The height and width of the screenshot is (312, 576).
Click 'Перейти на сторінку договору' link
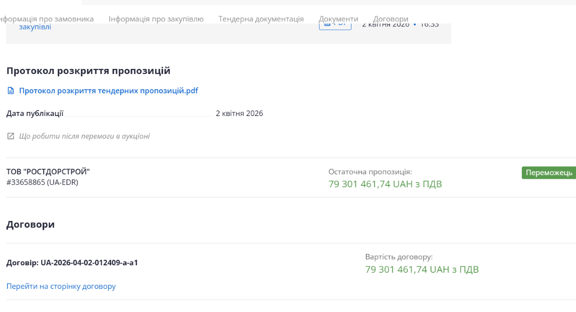pyautogui.click(x=61, y=287)
